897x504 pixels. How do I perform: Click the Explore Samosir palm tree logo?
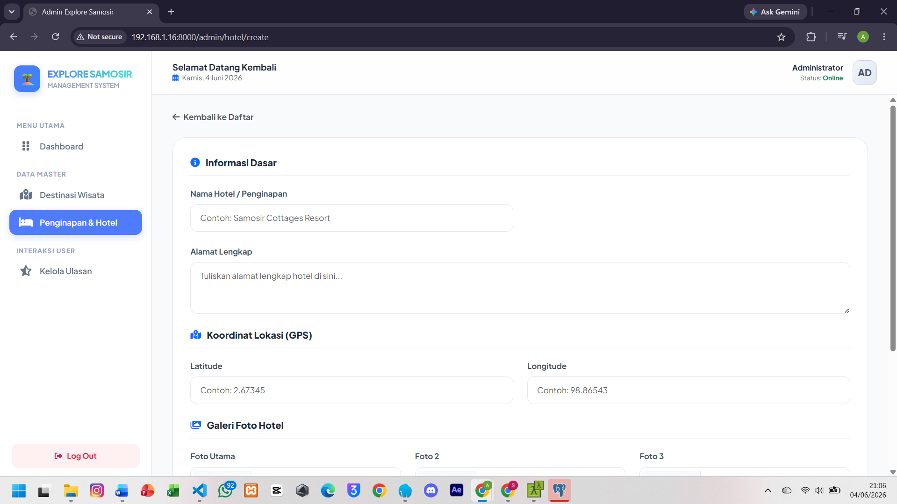point(27,78)
